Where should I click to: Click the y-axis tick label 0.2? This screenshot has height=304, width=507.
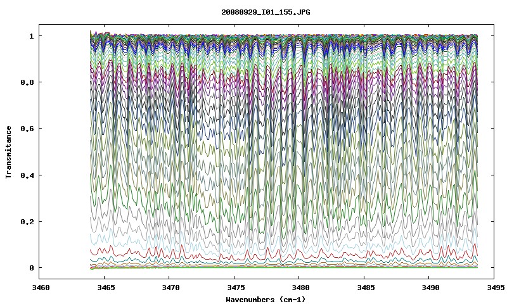click(x=27, y=221)
